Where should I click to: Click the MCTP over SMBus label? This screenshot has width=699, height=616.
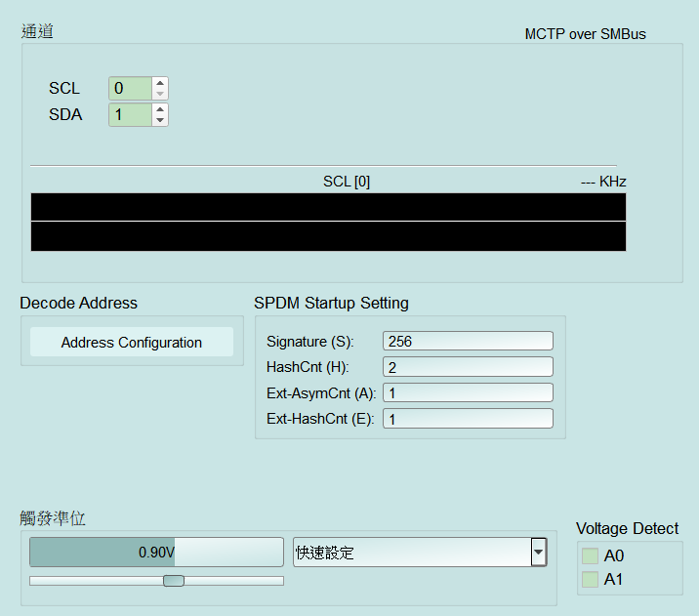coord(586,34)
